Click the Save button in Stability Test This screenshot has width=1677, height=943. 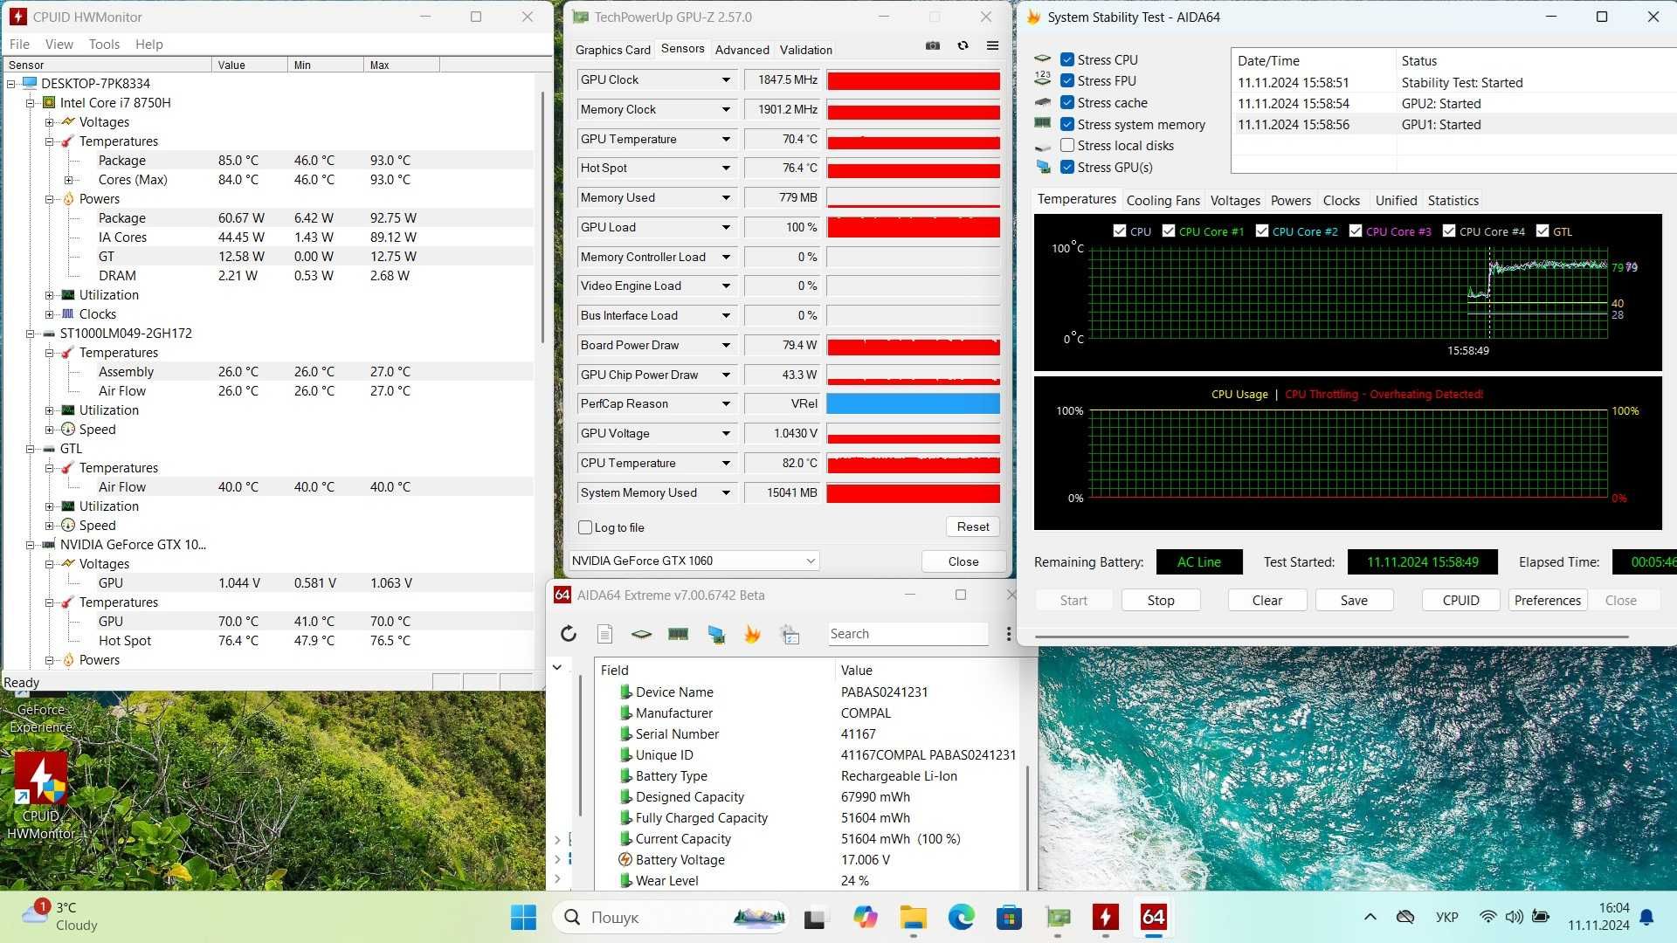pyautogui.click(x=1354, y=600)
